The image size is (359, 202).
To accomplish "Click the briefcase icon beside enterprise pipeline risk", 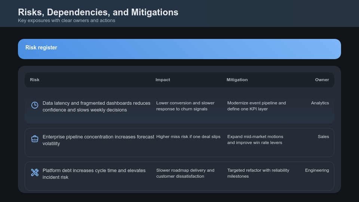I will (x=35, y=139).
